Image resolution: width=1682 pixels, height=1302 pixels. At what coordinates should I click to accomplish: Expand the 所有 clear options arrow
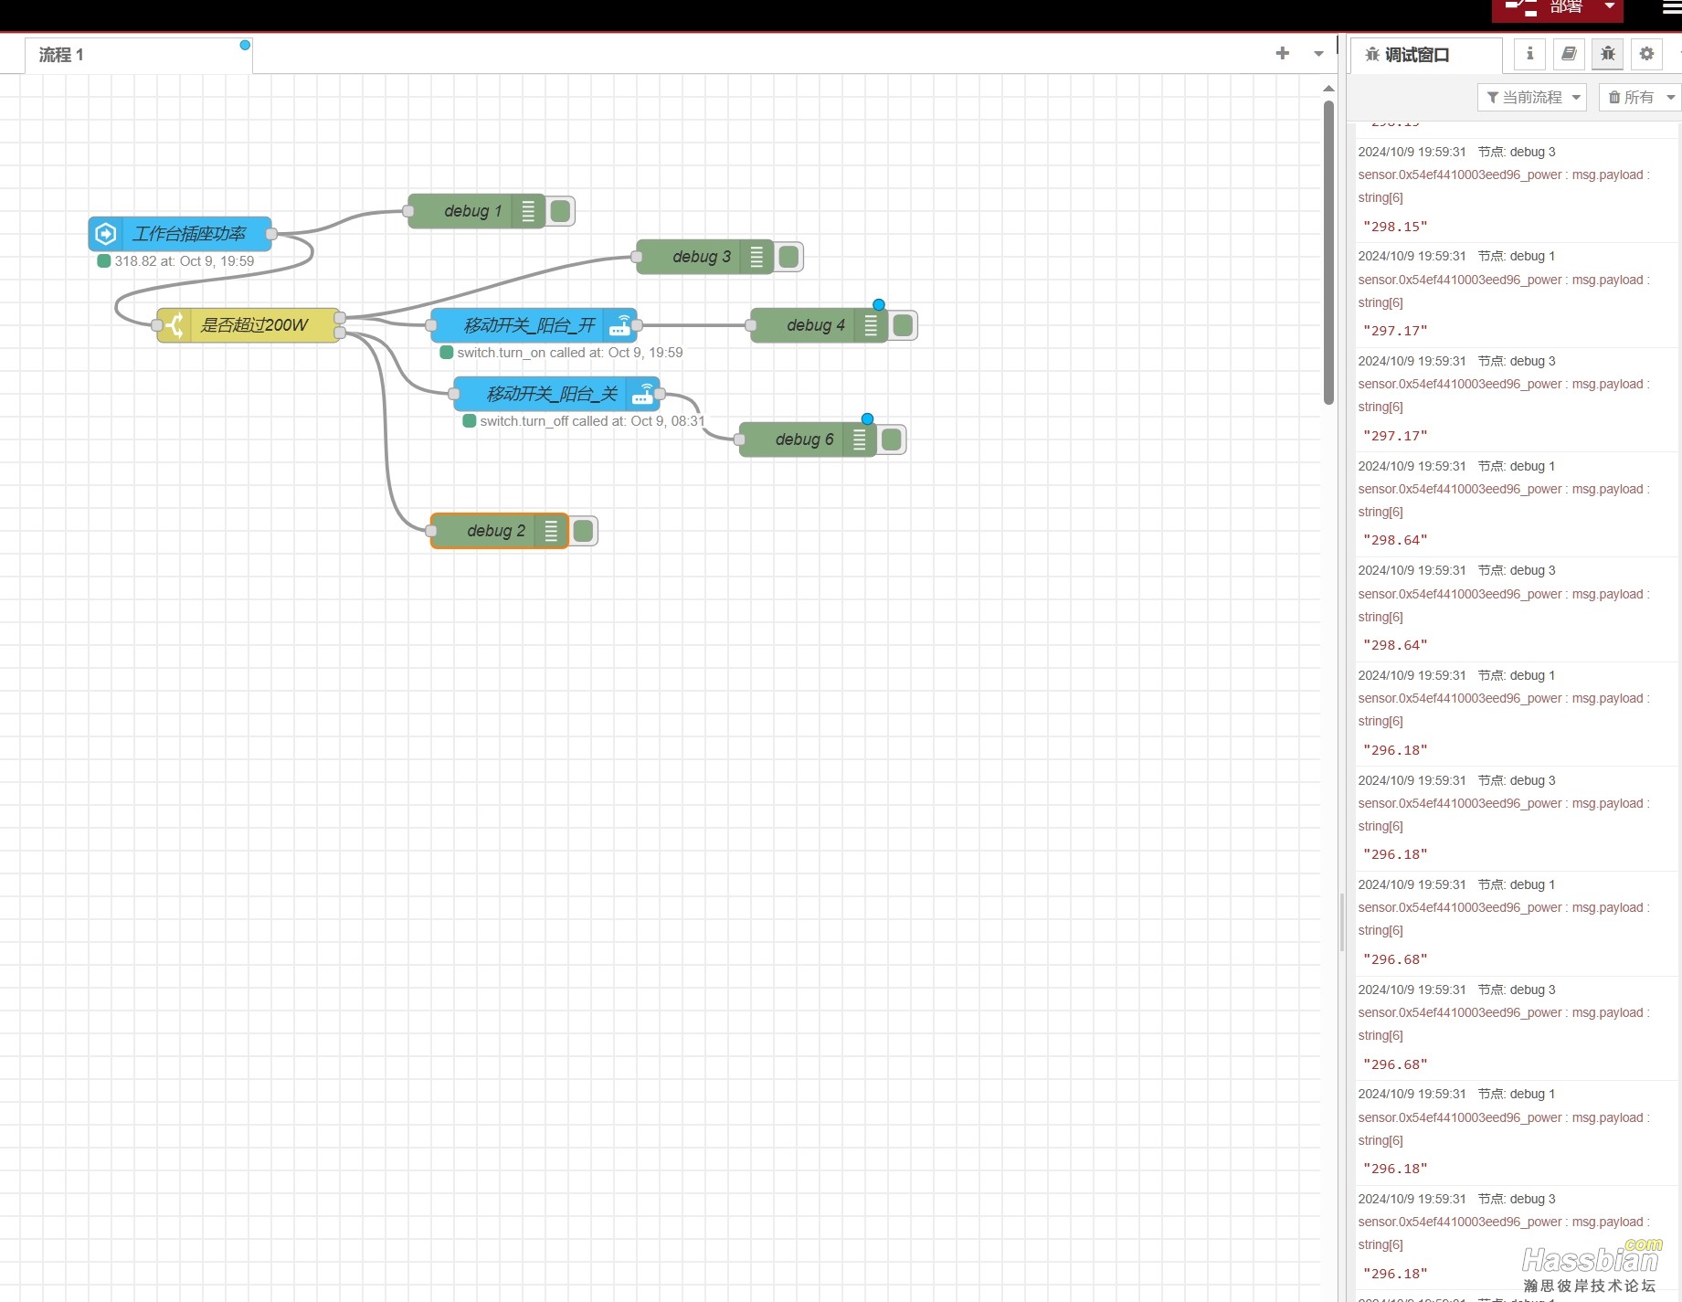[x=1670, y=97]
